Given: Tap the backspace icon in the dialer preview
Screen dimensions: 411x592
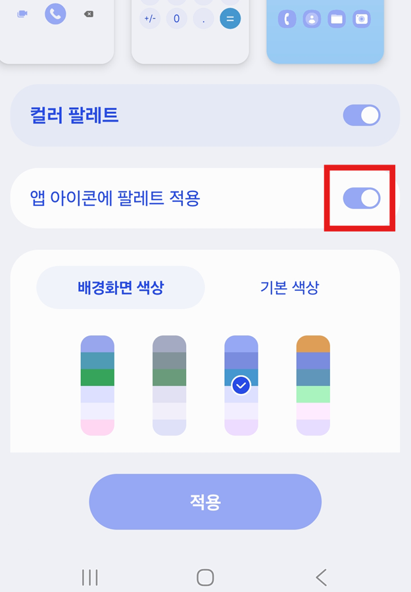Looking at the screenshot, I should click(x=90, y=14).
